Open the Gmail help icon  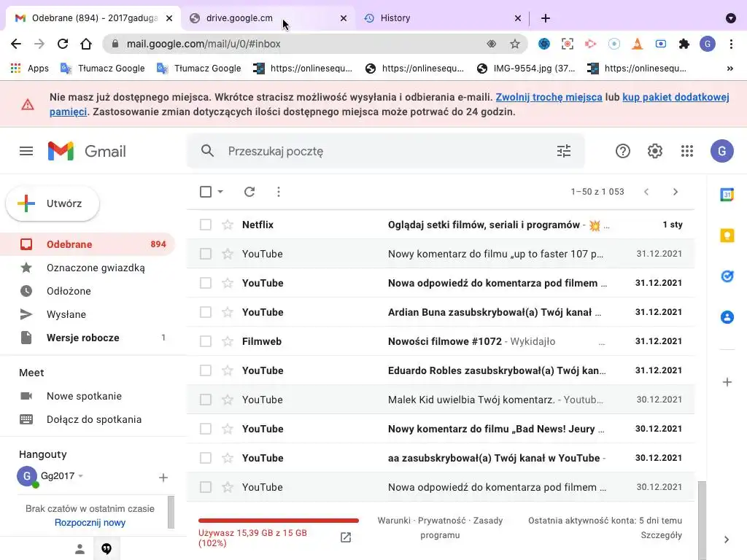(623, 151)
